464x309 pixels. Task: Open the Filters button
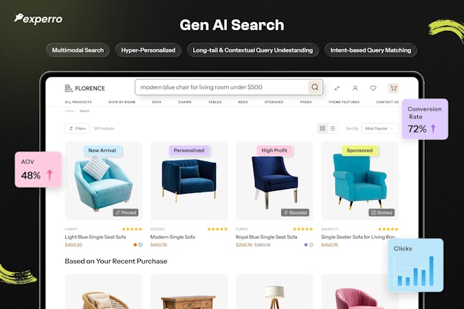click(x=77, y=128)
